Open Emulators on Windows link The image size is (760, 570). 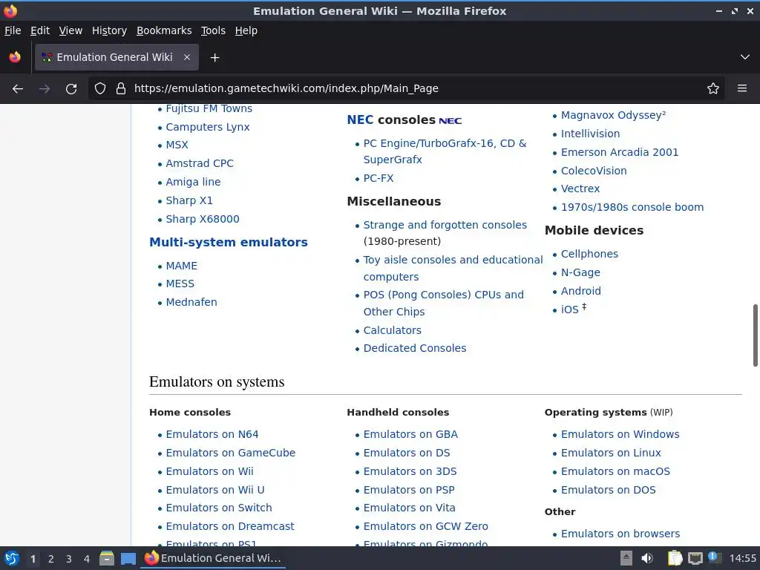pyautogui.click(x=620, y=435)
